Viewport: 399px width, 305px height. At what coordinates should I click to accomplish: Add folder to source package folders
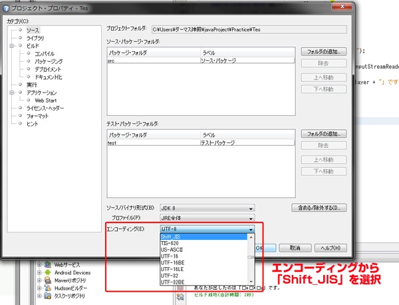pos(324,52)
